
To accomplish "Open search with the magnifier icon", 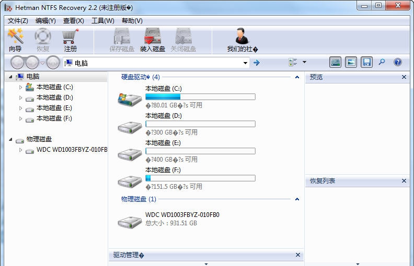I will point(382,62).
